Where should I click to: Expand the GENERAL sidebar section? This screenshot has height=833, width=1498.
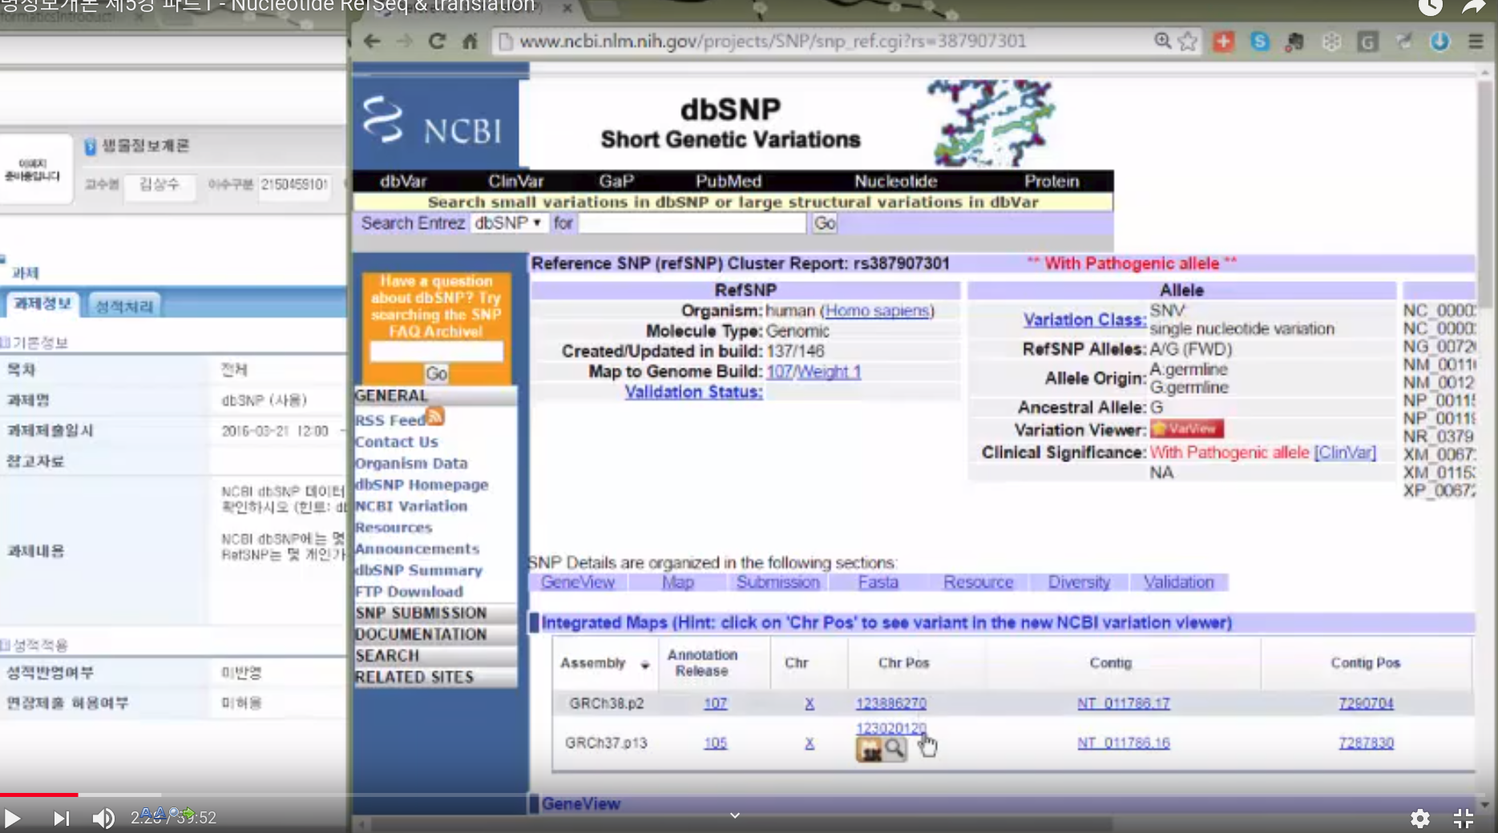tap(435, 396)
